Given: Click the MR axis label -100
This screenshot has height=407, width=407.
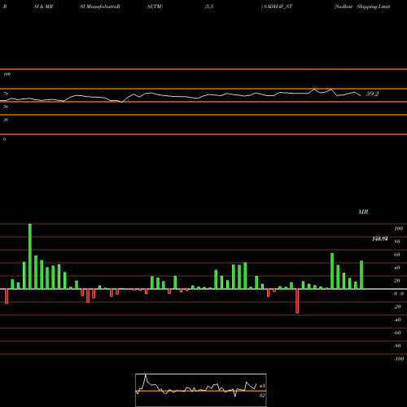Looking at the screenshot, I should [x=399, y=359].
